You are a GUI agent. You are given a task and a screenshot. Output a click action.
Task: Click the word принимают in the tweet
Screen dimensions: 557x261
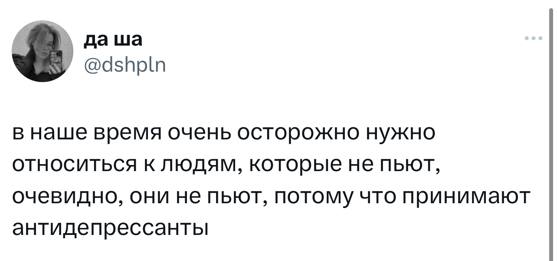[x=466, y=196]
